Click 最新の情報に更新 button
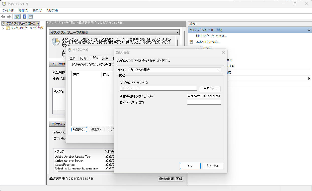This screenshot has height=191, width=312. point(171,179)
